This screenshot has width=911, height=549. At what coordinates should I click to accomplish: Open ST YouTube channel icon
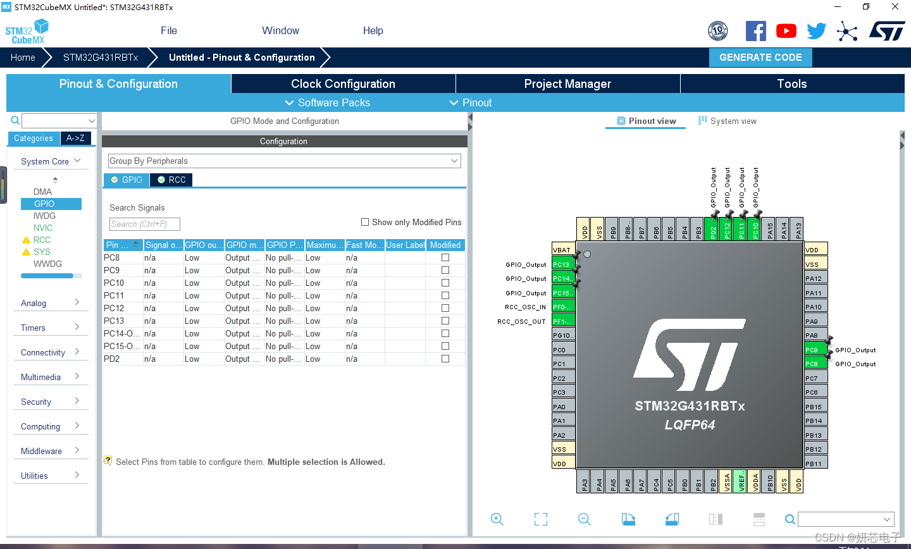(786, 31)
